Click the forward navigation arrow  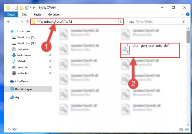point(16,22)
